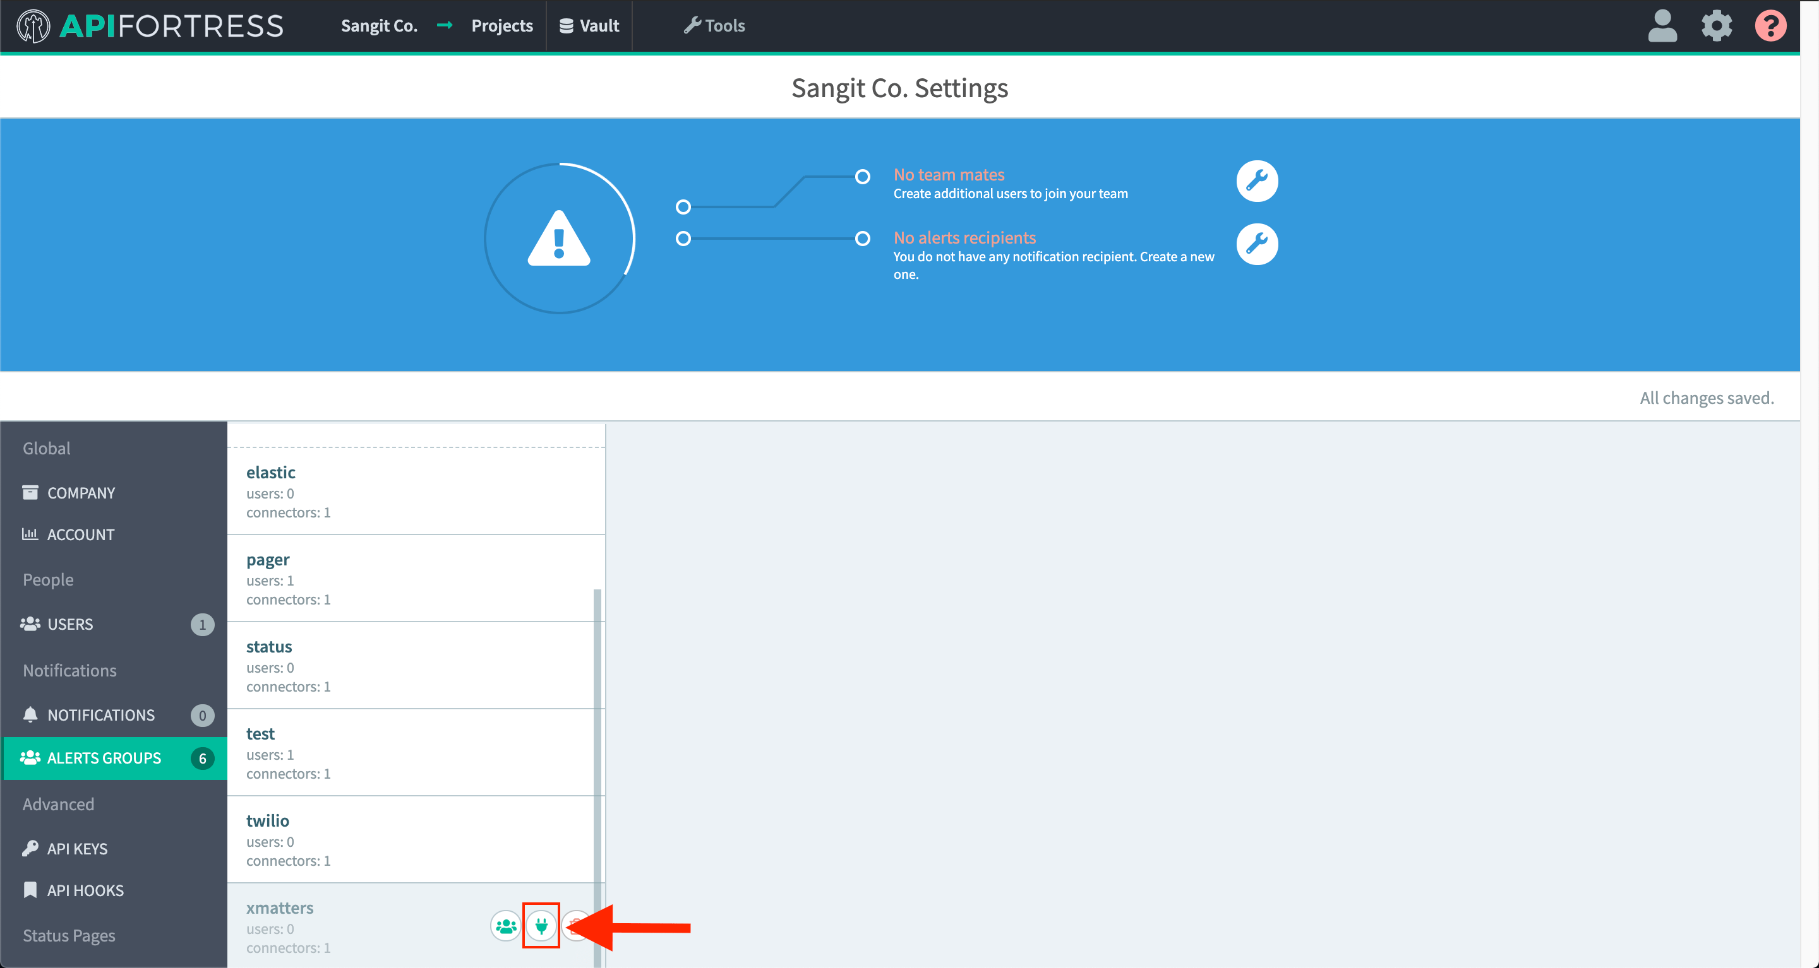Screen dimensions: 1819x968
Task: Click the COMPANY menu item under Global
Action: [80, 493]
